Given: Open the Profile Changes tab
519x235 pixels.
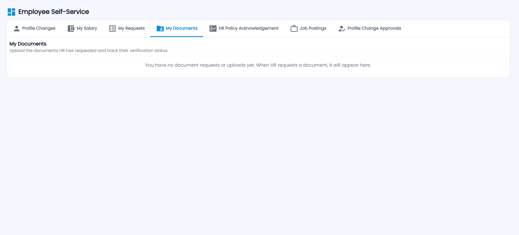Looking at the screenshot, I should tap(34, 29).
